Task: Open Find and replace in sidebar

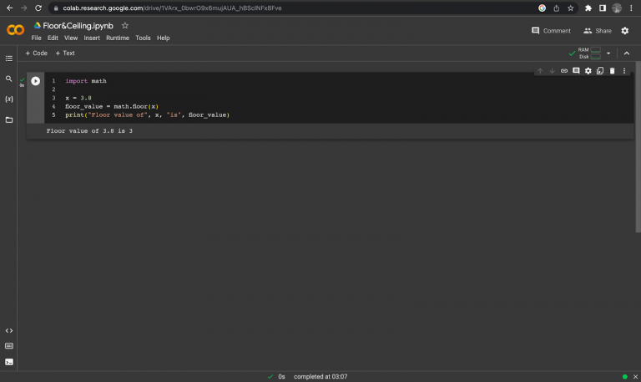Action: [x=9, y=79]
